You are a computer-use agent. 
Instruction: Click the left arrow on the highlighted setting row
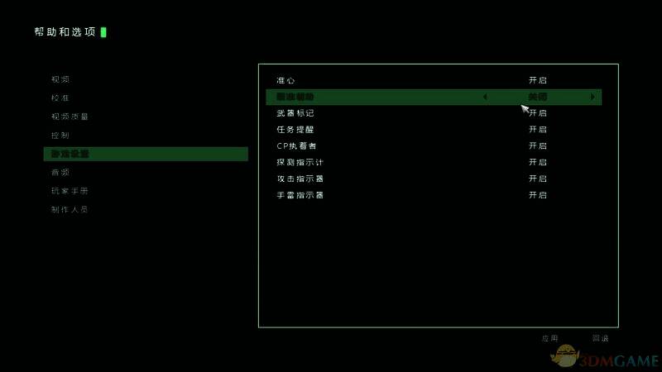click(484, 97)
